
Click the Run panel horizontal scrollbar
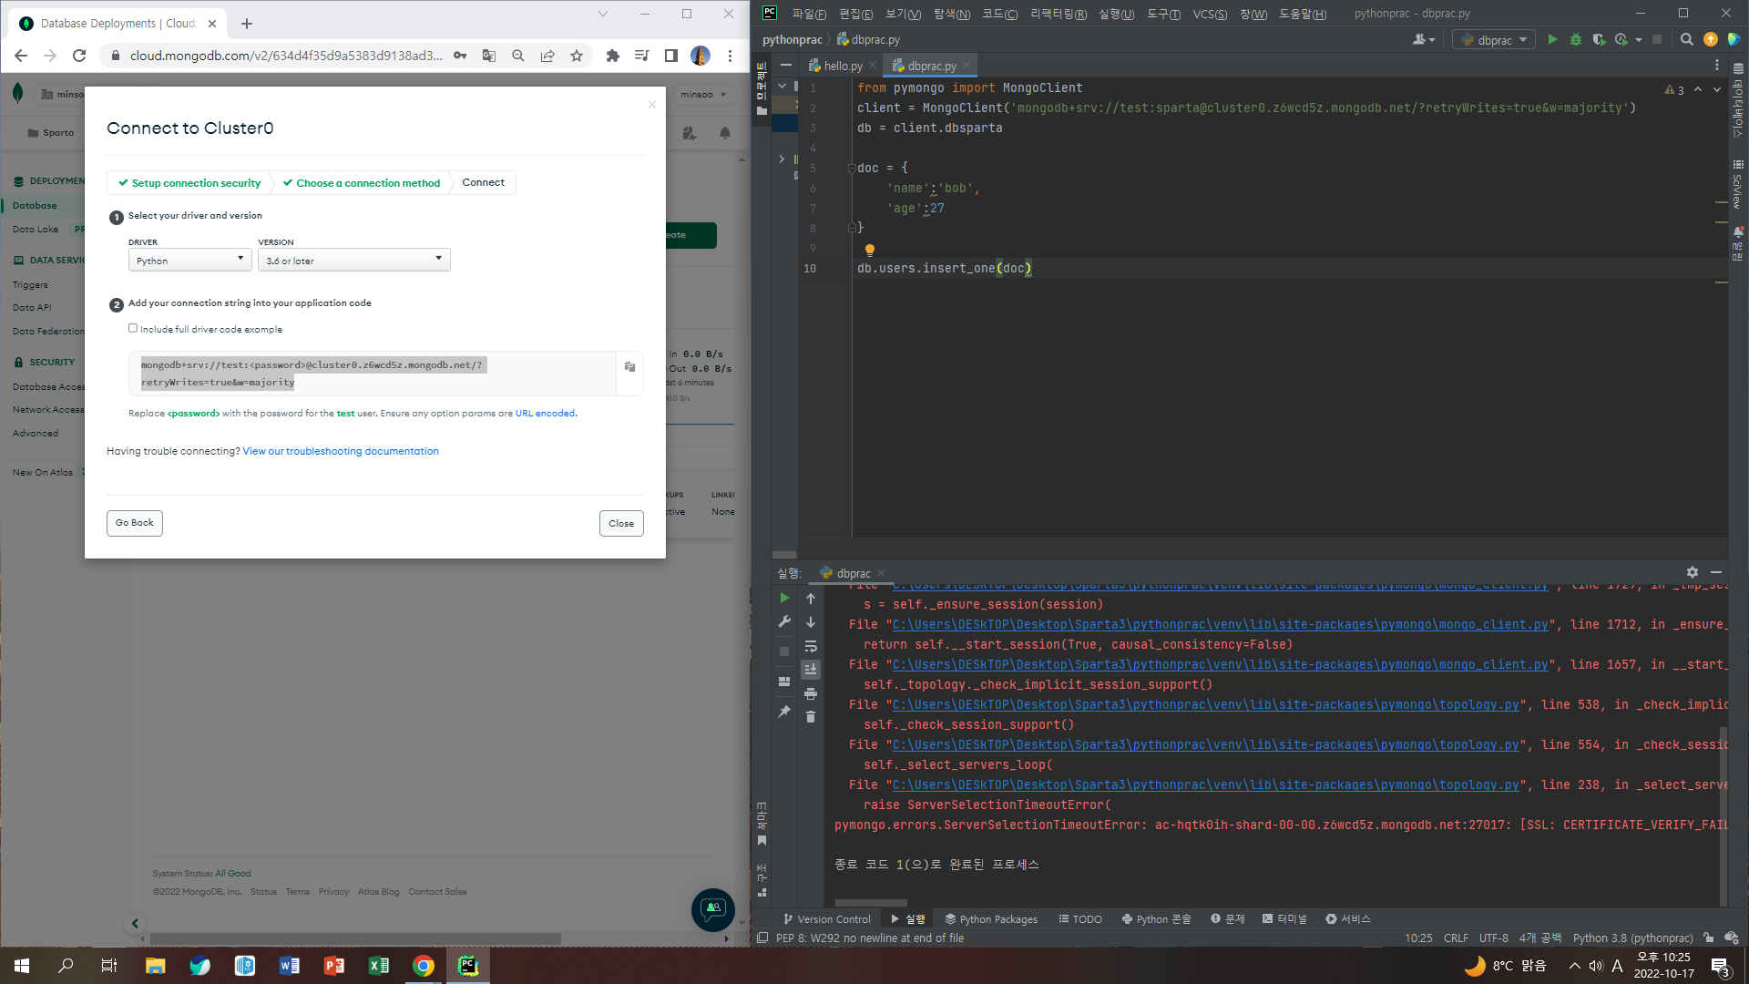[871, 903]
